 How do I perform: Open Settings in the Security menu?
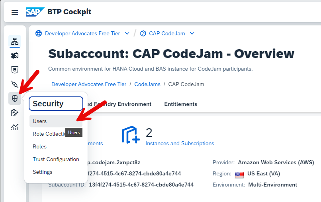[x=43, y=172]
